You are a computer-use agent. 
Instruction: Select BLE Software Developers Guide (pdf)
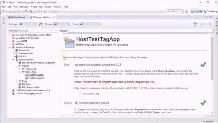38,63
